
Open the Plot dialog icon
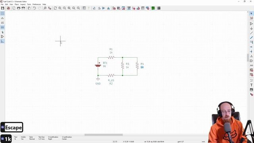[x=23, y=8]
